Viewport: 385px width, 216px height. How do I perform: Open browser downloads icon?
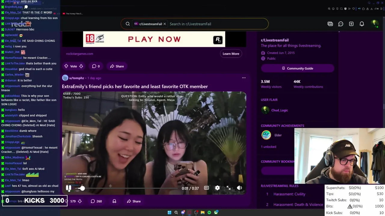pyautogui.click(x=371, y=9)
